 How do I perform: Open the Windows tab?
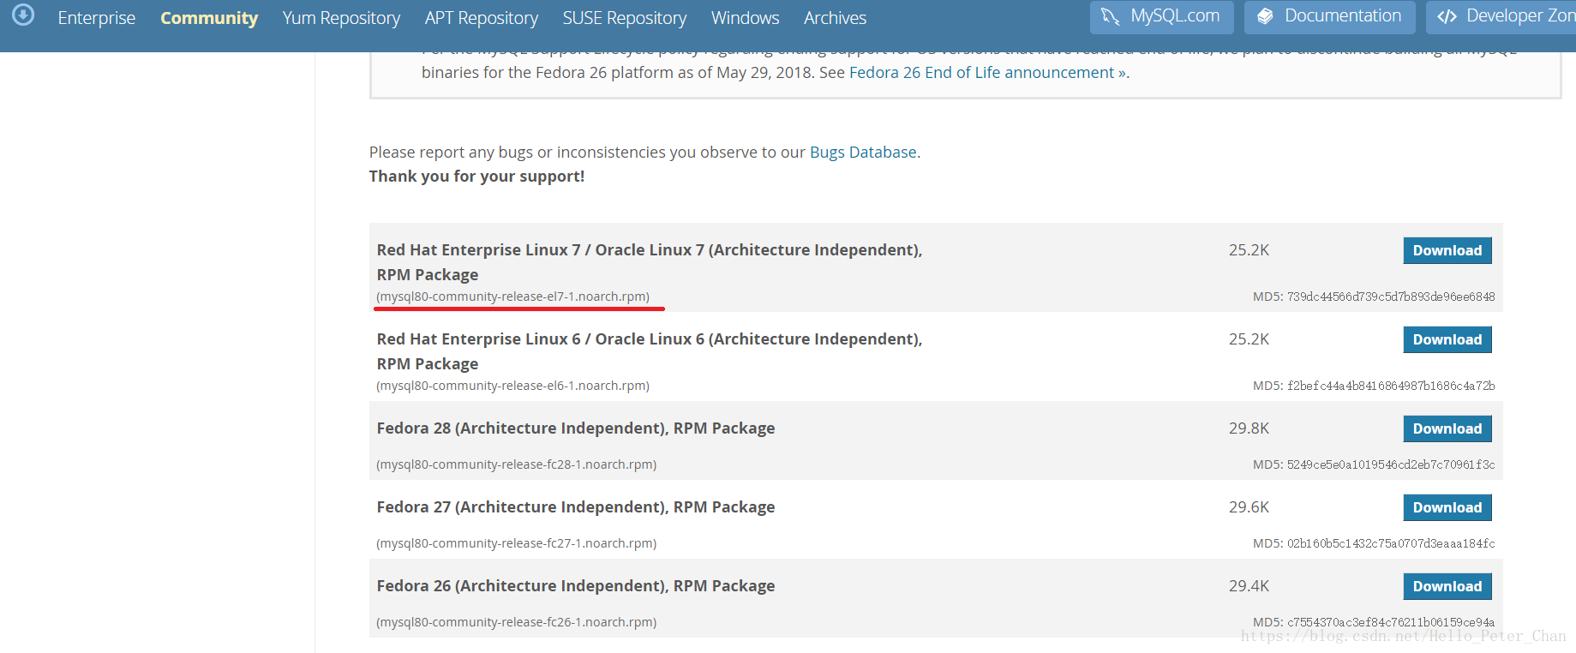(746, 18)
